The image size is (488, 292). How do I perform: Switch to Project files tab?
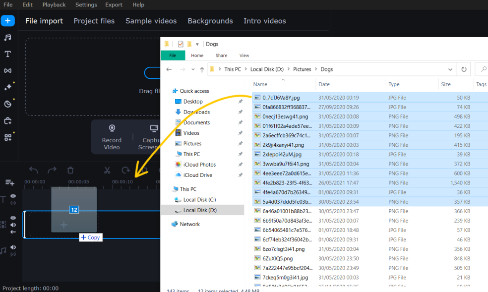point(94,21)
